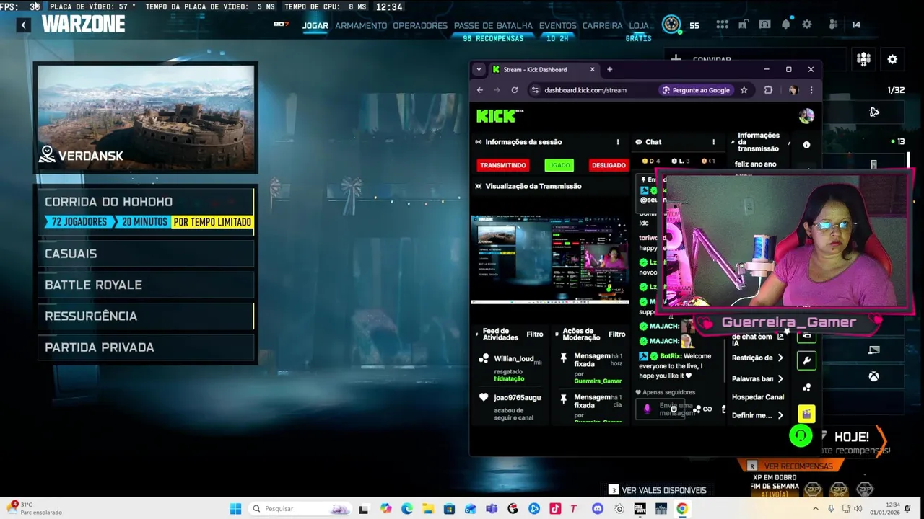Click the Verdansk map thumbnail

[x=146, y=117]
